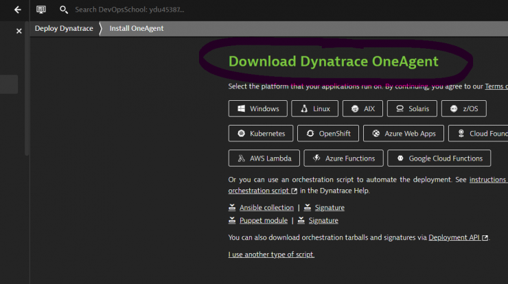Choose the z/OS platform button
The image size is (508, 284).
point(464,108)
